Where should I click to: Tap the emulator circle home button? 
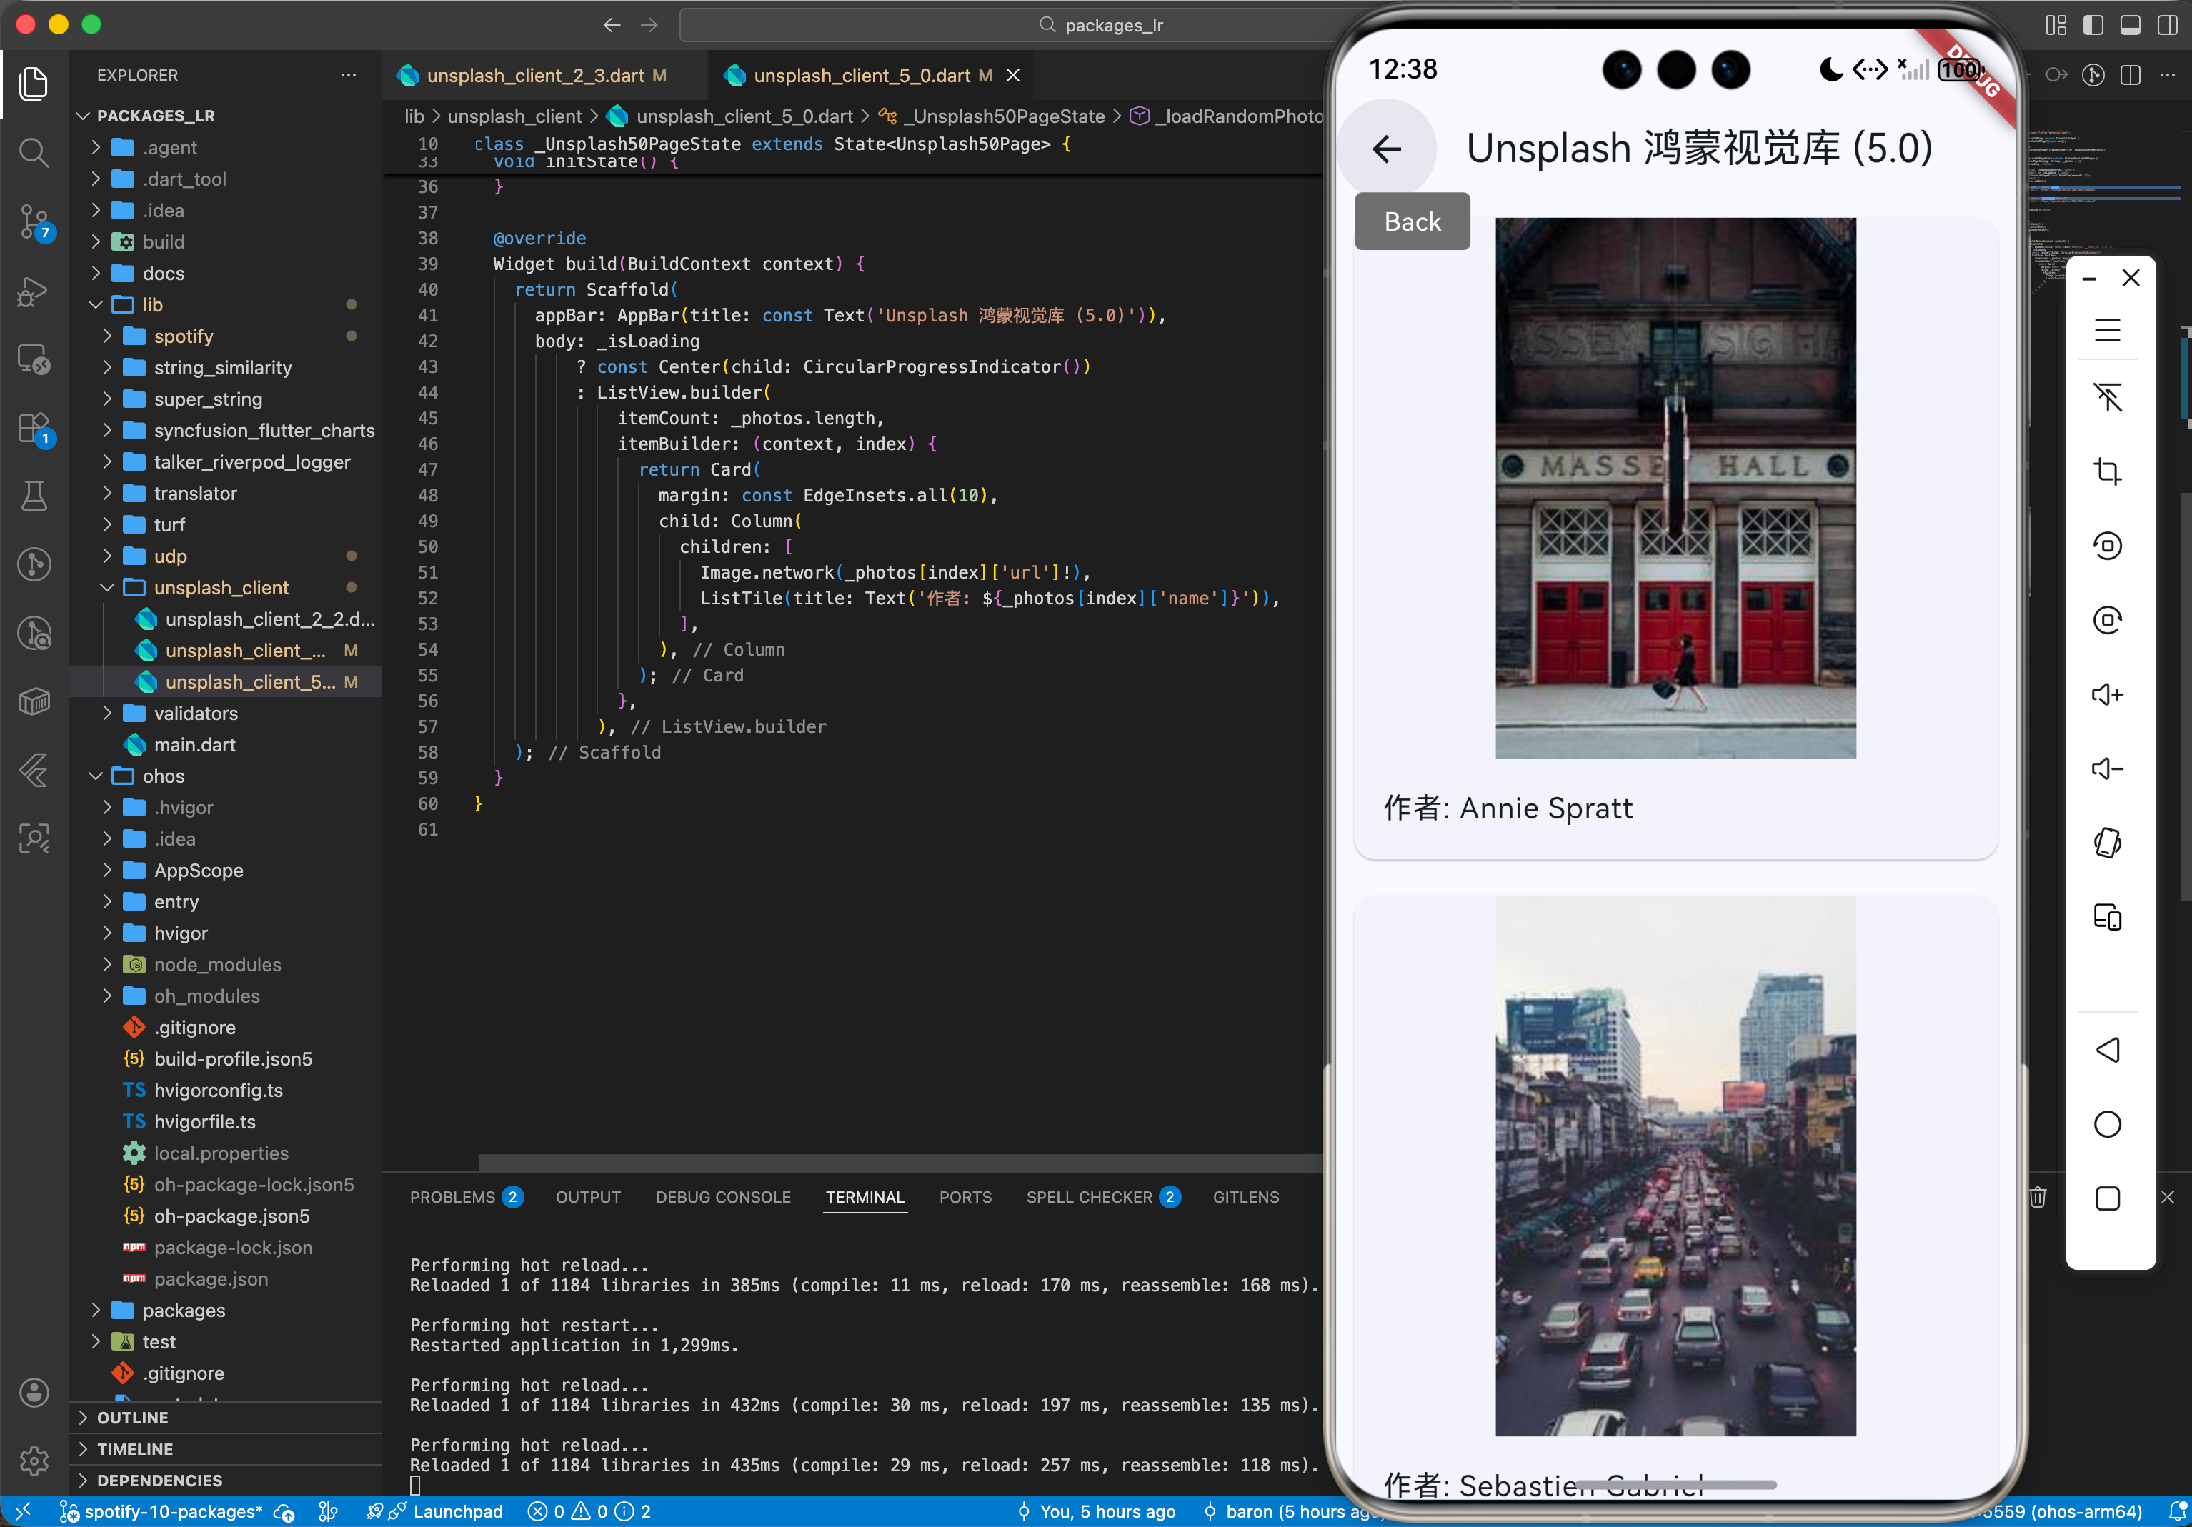coord(2107,1124)
